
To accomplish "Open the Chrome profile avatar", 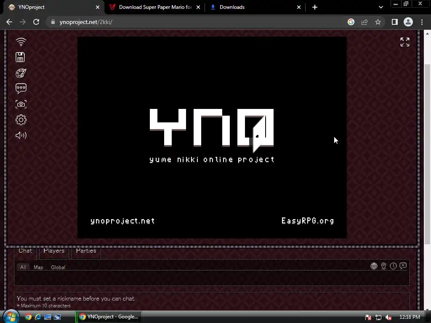I will click(x=408, y=22).
